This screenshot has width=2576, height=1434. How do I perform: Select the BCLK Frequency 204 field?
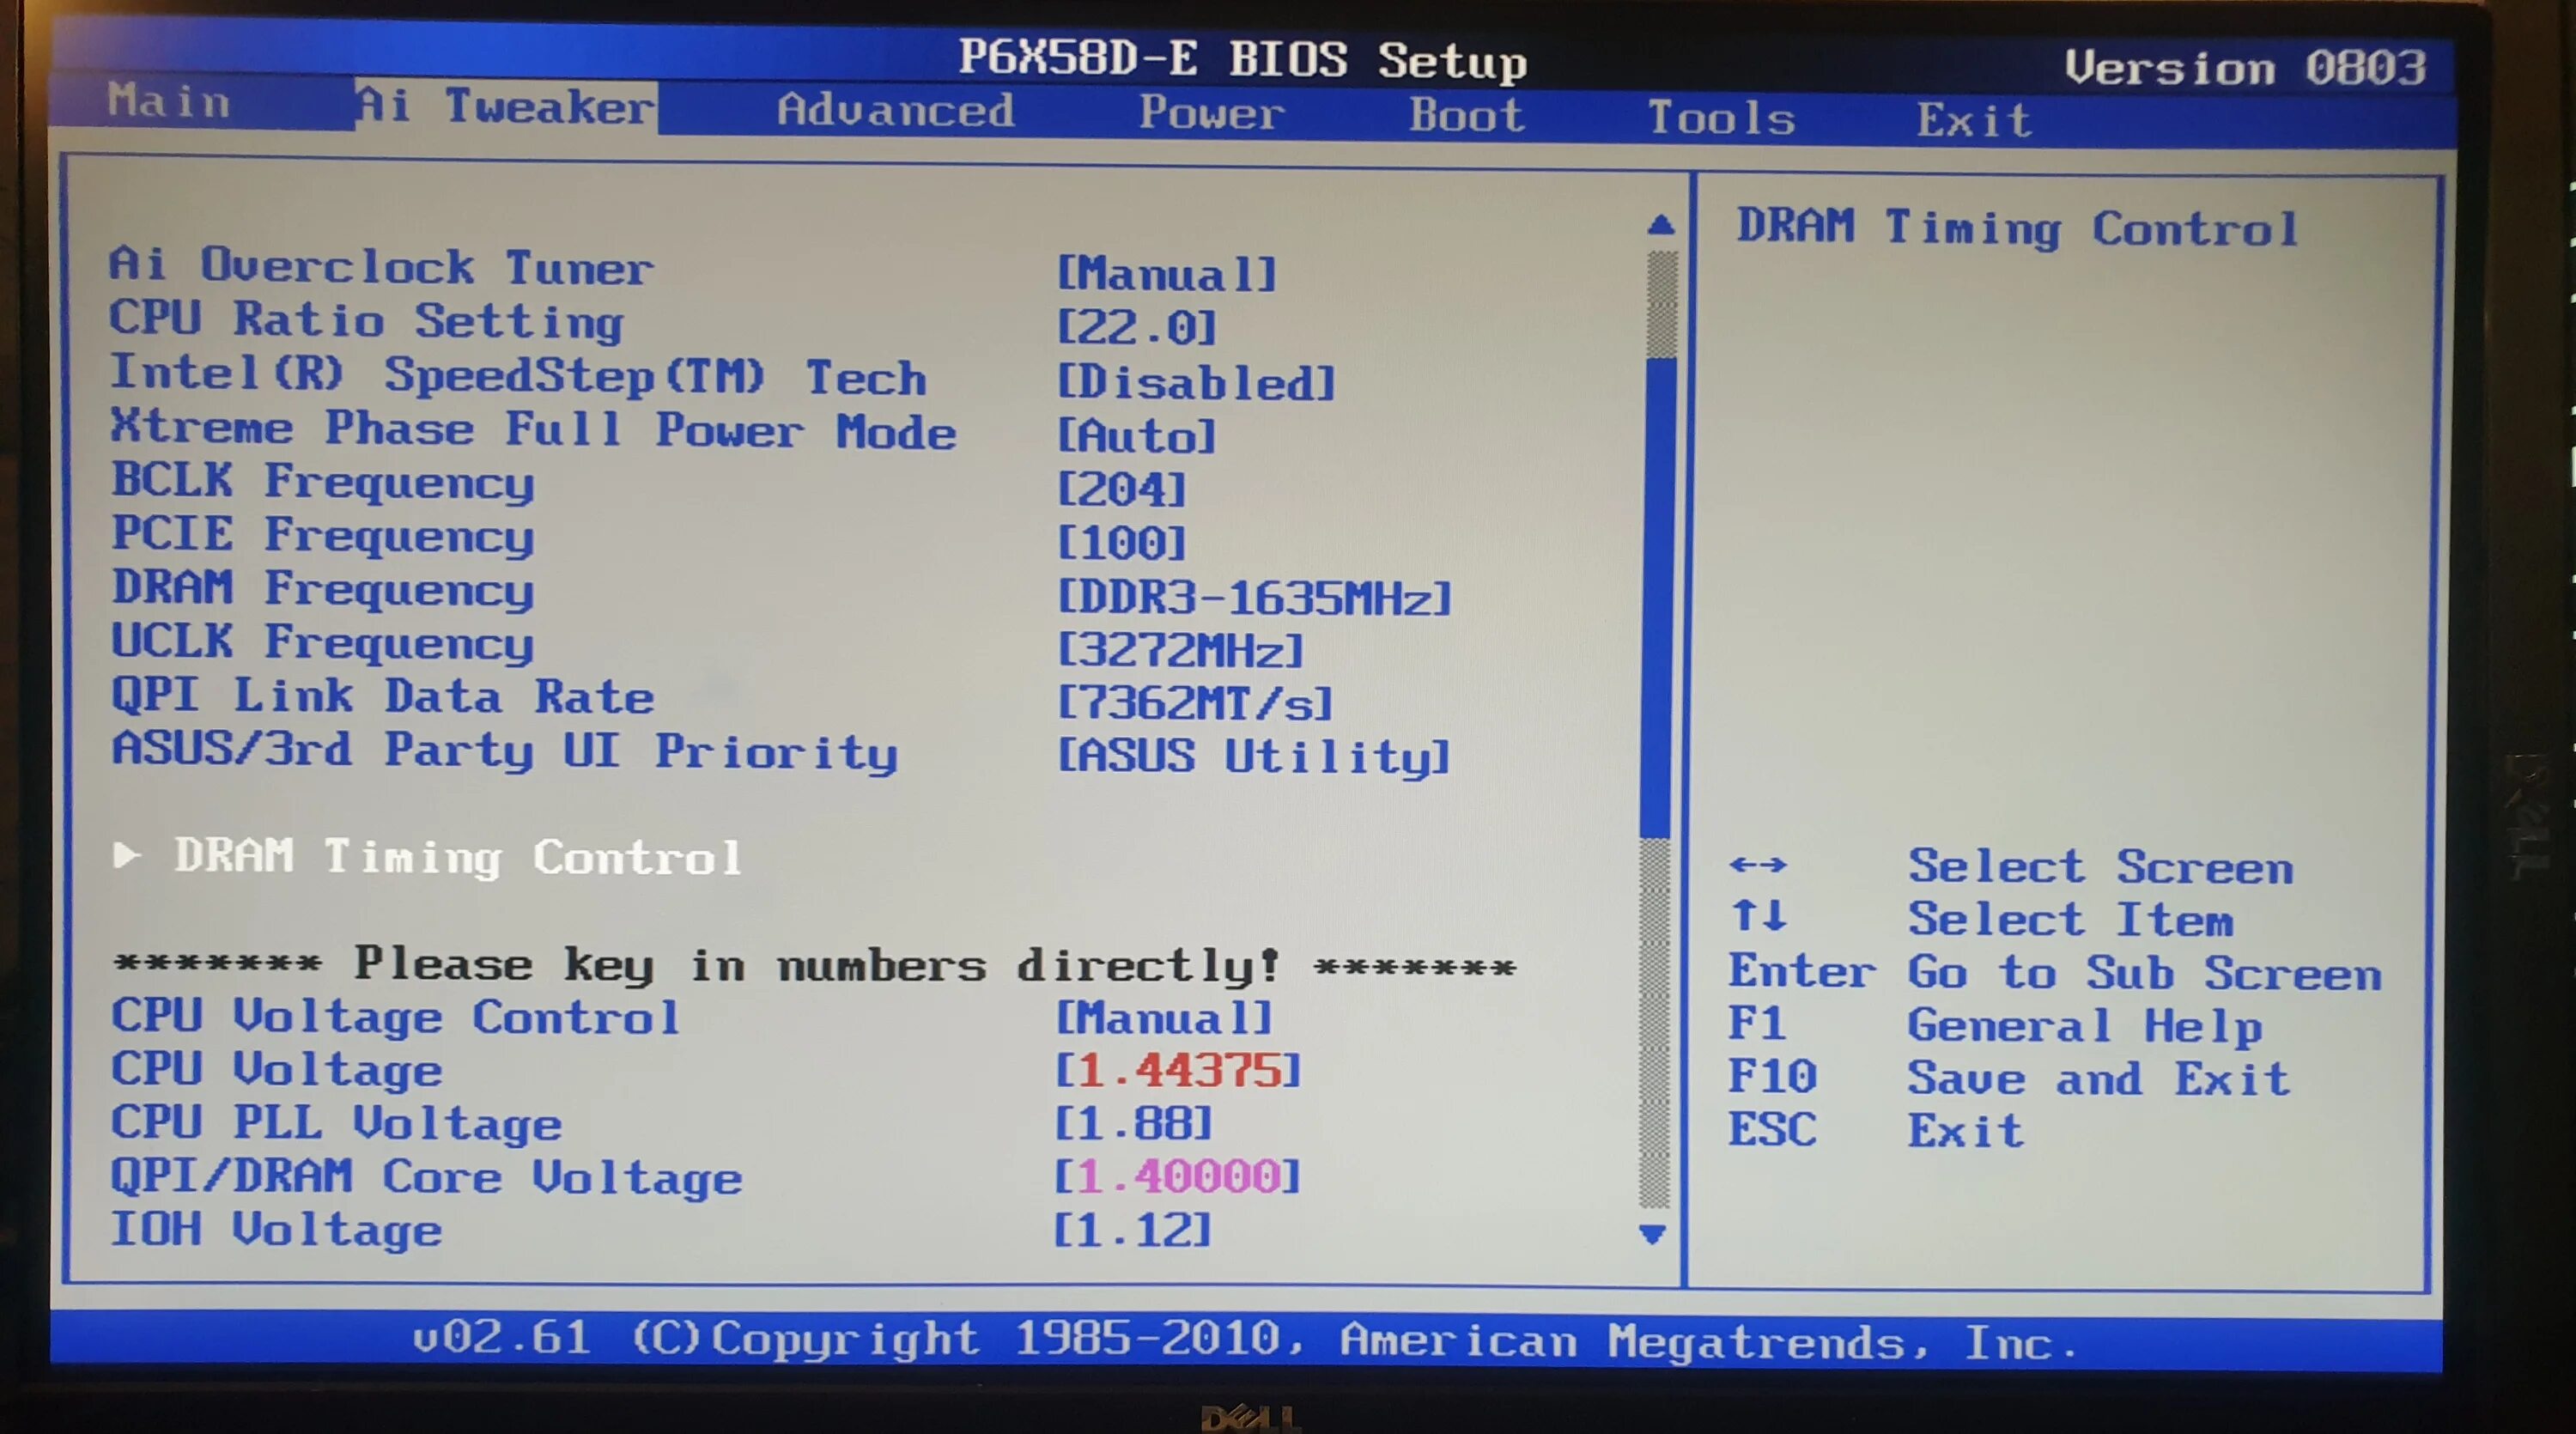coord(1121,490)
